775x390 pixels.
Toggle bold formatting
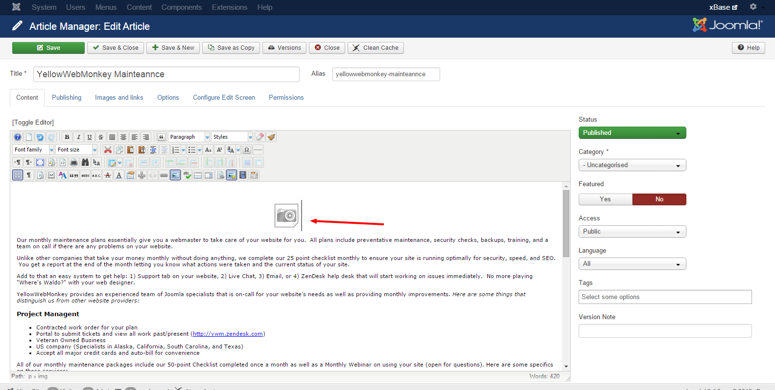(x=67, y=137)
